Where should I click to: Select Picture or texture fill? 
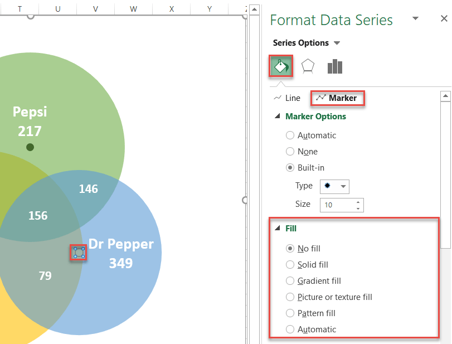(x=290, y=297)
